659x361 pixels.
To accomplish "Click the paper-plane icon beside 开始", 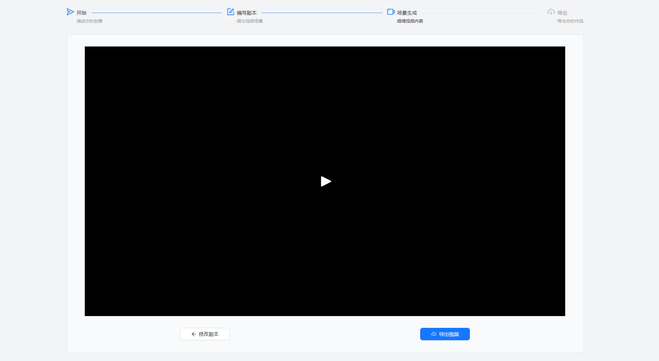I will 70,12.
